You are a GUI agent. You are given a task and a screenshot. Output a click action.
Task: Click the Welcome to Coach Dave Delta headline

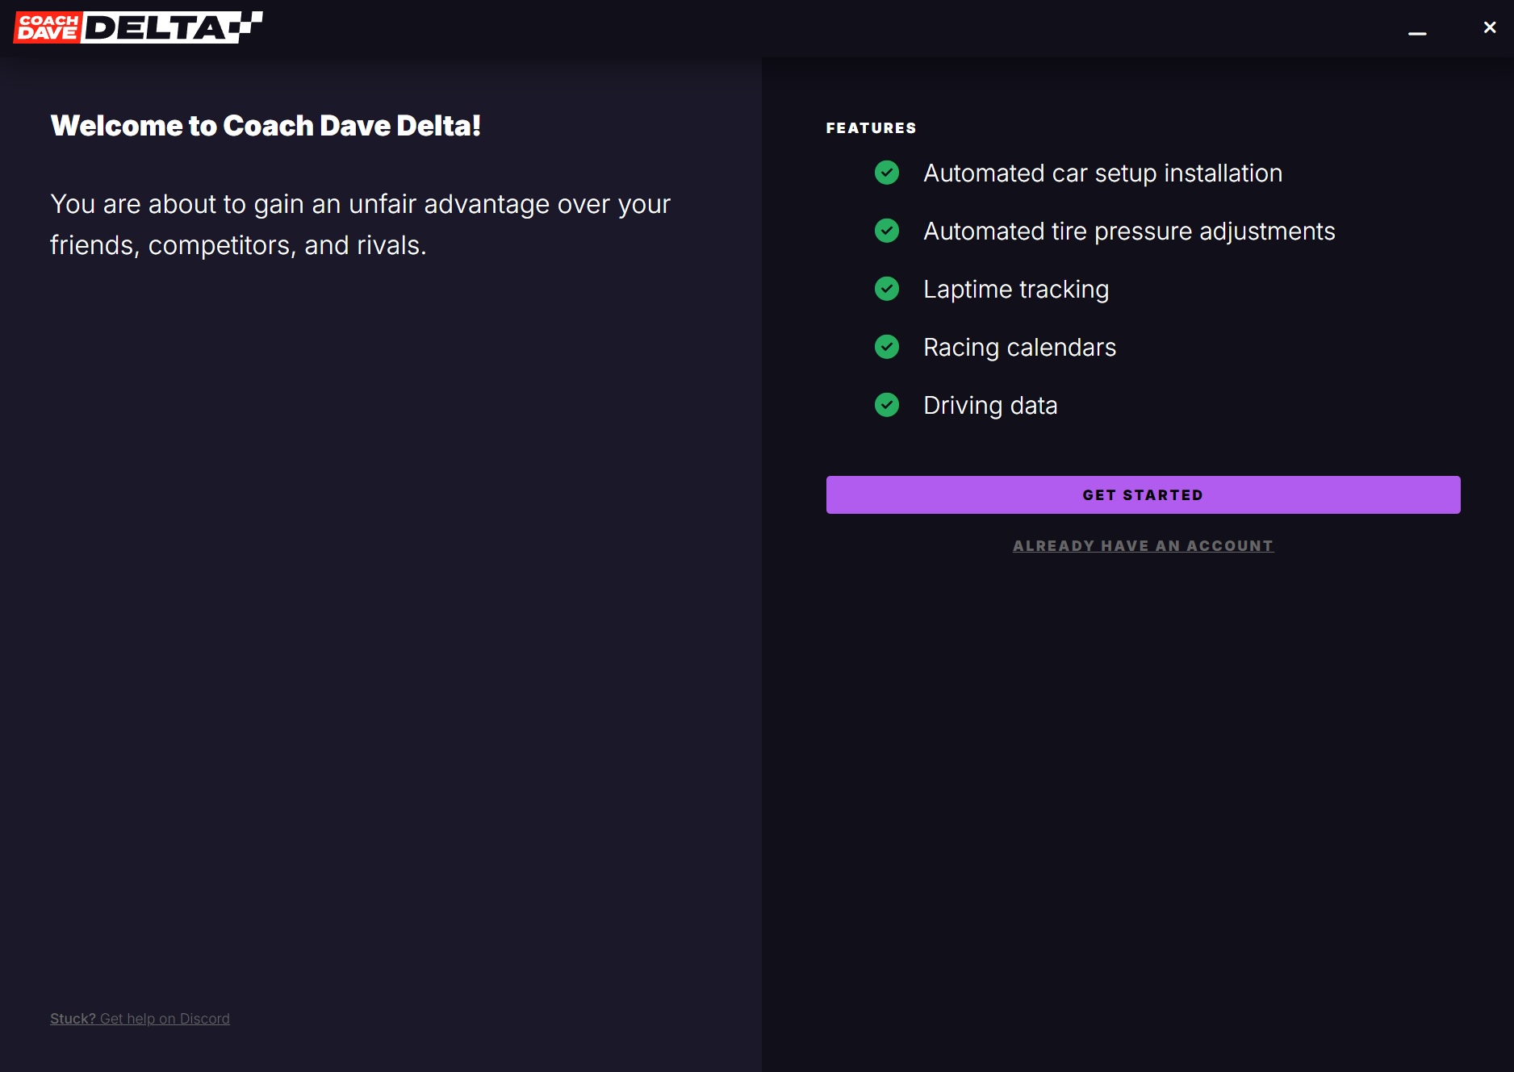pyautogui.click(x=266, y=125)
